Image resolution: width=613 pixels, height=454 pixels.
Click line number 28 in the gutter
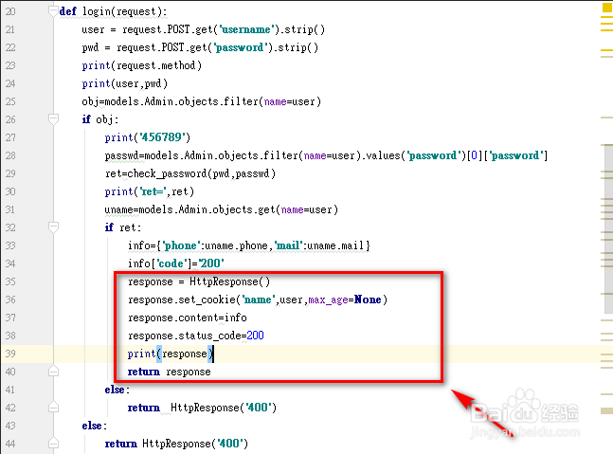pyautogui.click(x=10, y=155)
